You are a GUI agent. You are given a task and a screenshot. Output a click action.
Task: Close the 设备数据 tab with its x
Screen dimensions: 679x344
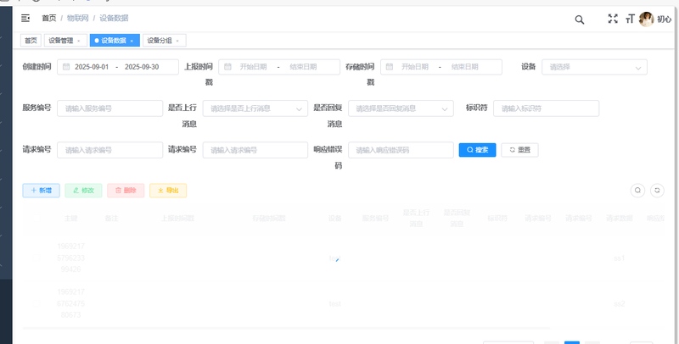coord(132,41)
